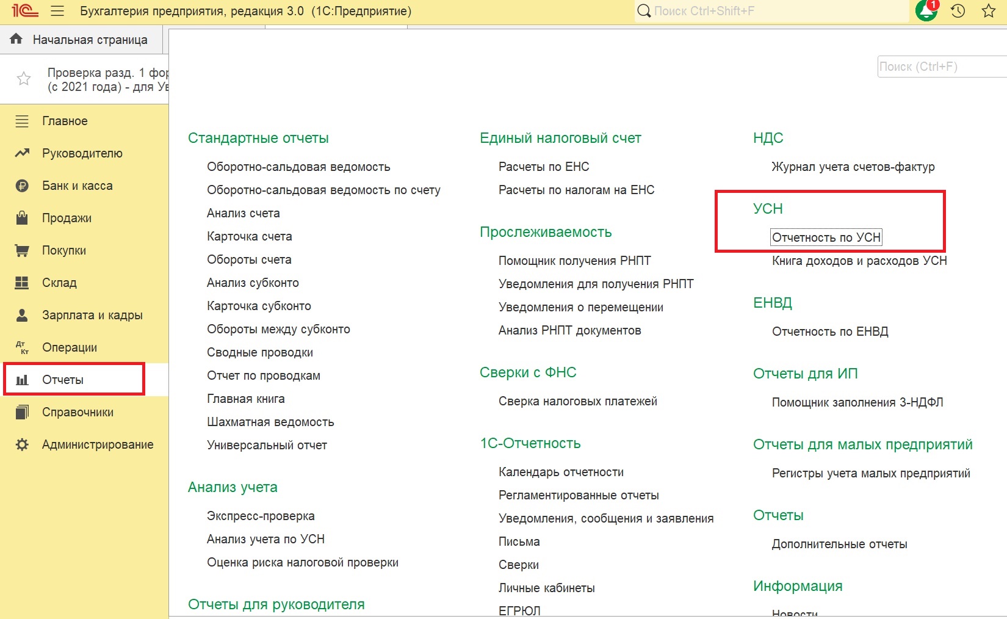Open Календарь отчетности
The image size is (1007, 619).
(561, 472)
